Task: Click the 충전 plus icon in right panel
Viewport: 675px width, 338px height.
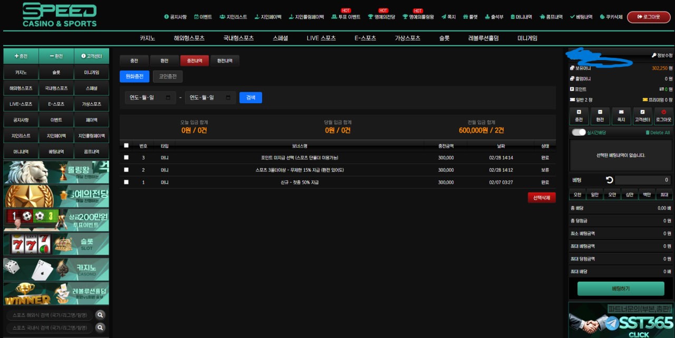Action: (x=578, y=112)
